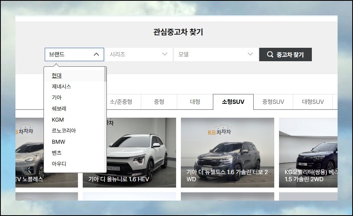This screenshot has height=216, width=353.
Task: Switch to the 대형SUV tab
Action: click(x=313, y=102)
